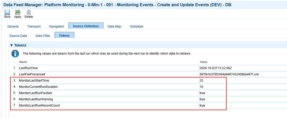The image size is (287, 118).
Task: Switch to the Data Filter sub-tab
Action: pos(43,36)
